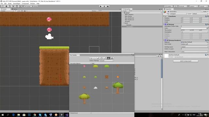Open the Collab dropdown
Screen dimensions: 209x117
[169, 6]
